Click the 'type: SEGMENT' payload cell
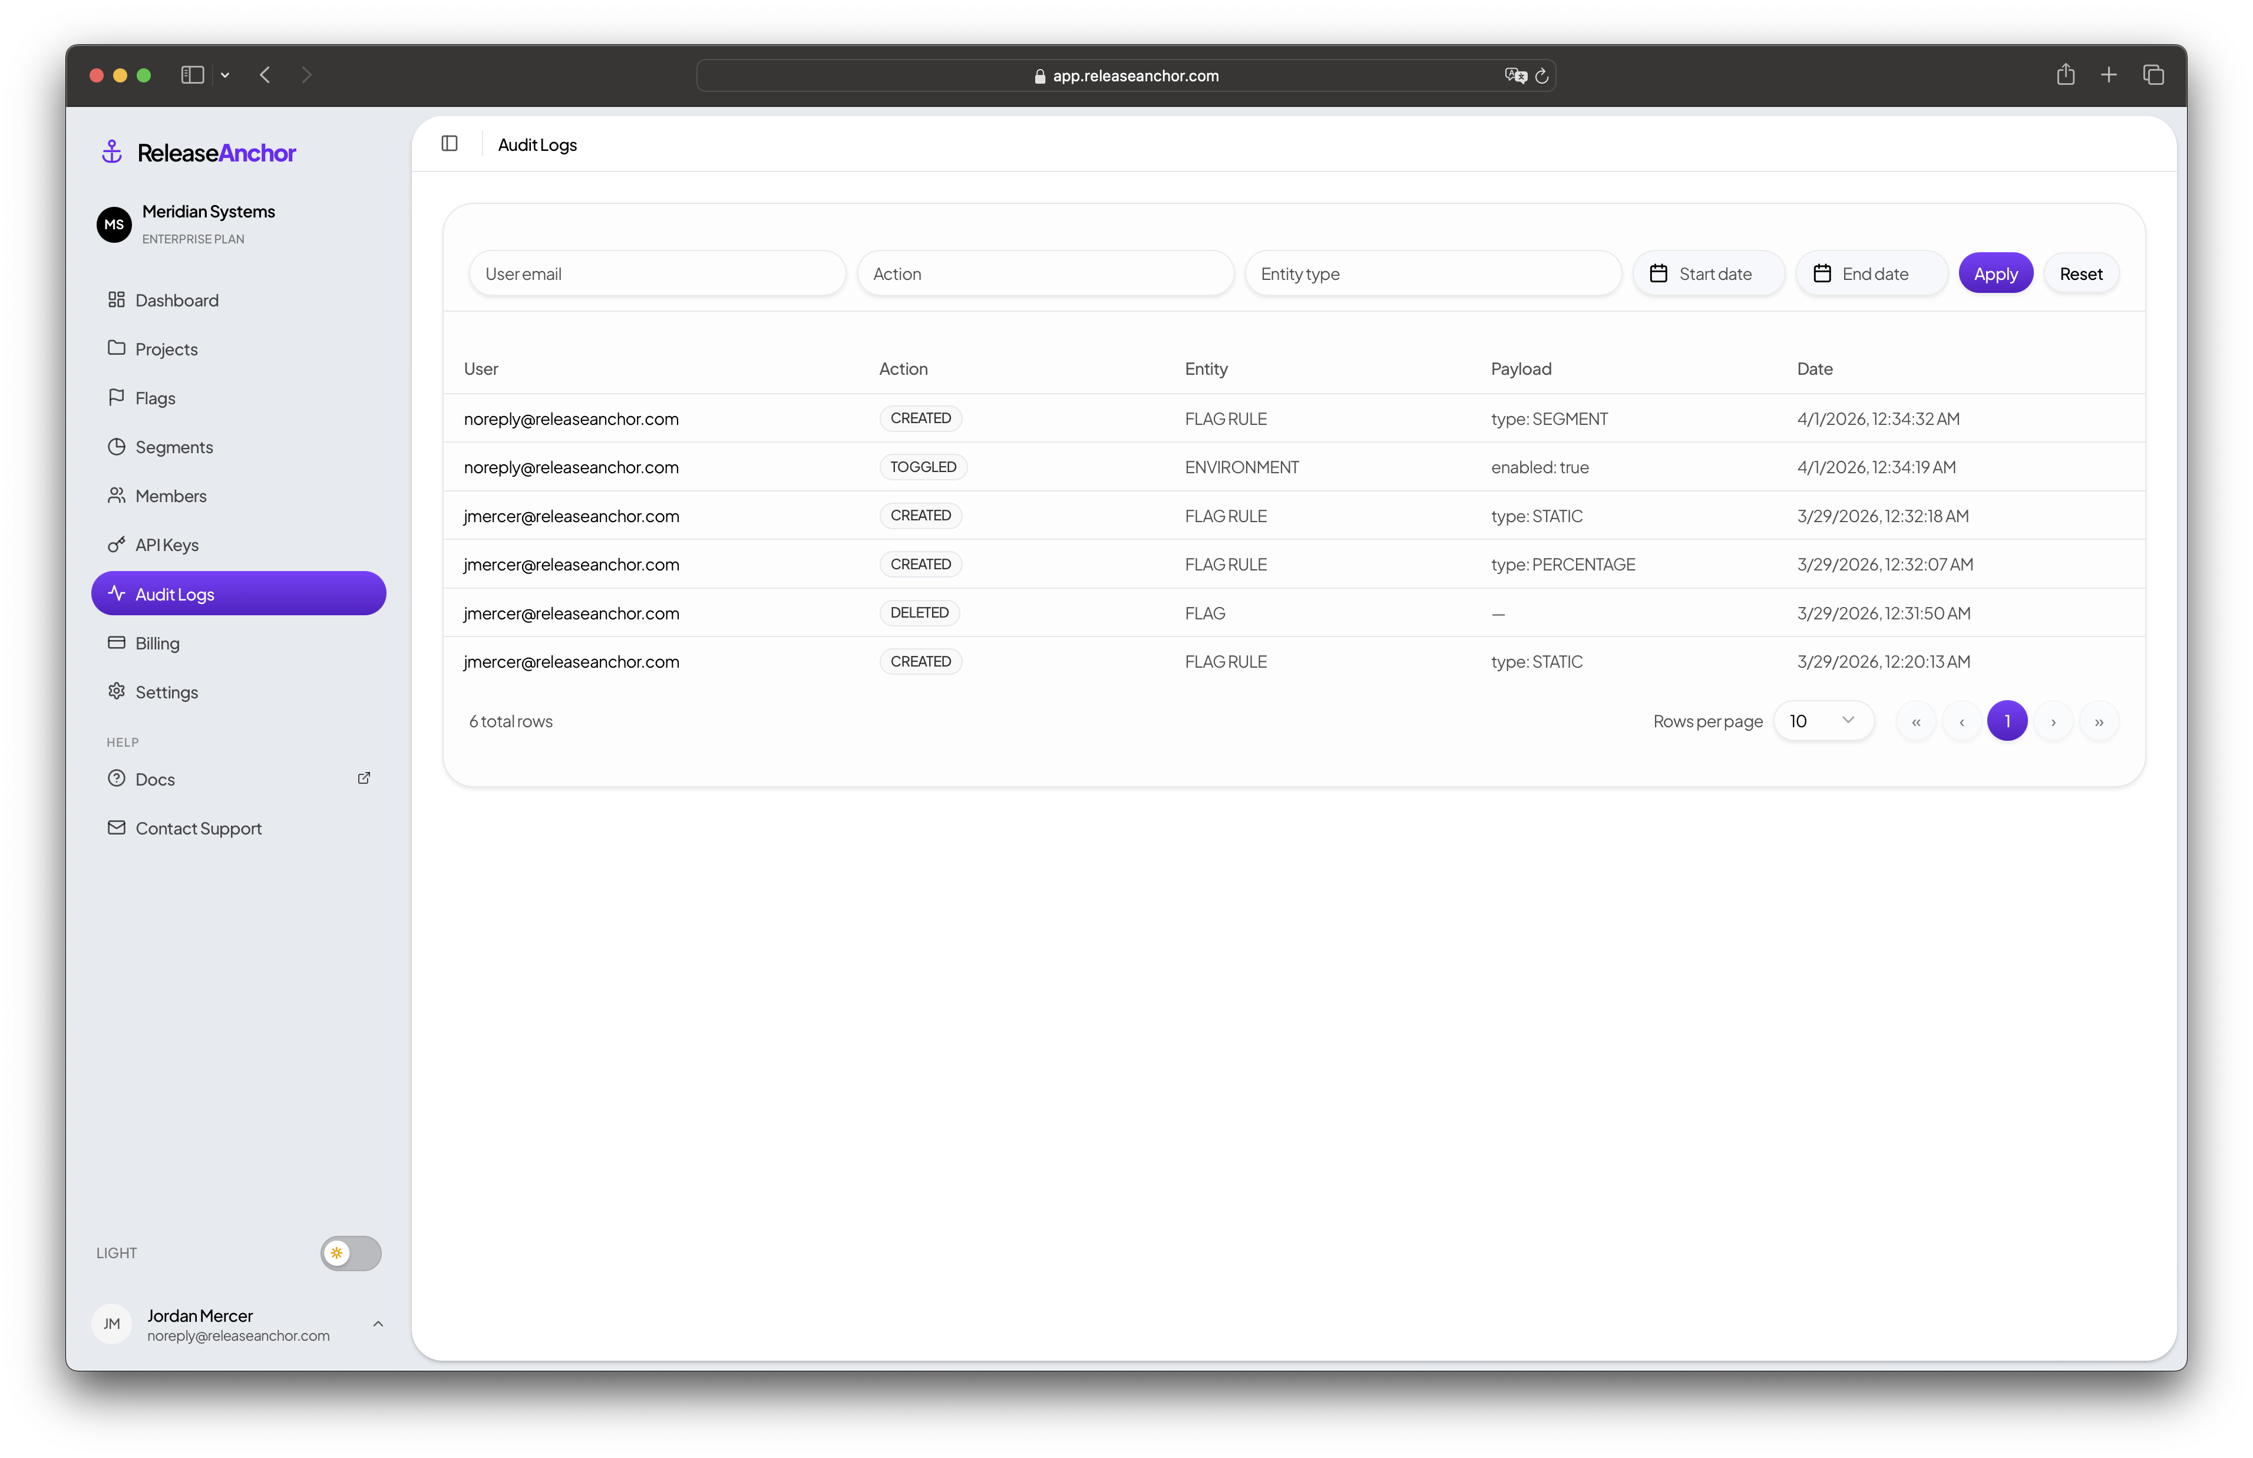This screenshot has height=1458, width=2253. [1549, 418]
